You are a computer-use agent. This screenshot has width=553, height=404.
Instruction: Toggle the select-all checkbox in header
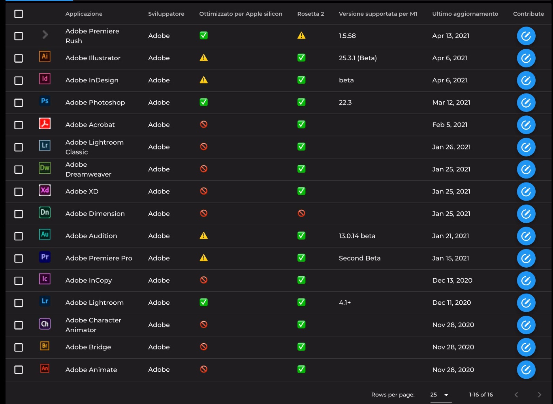coord(19,14)
